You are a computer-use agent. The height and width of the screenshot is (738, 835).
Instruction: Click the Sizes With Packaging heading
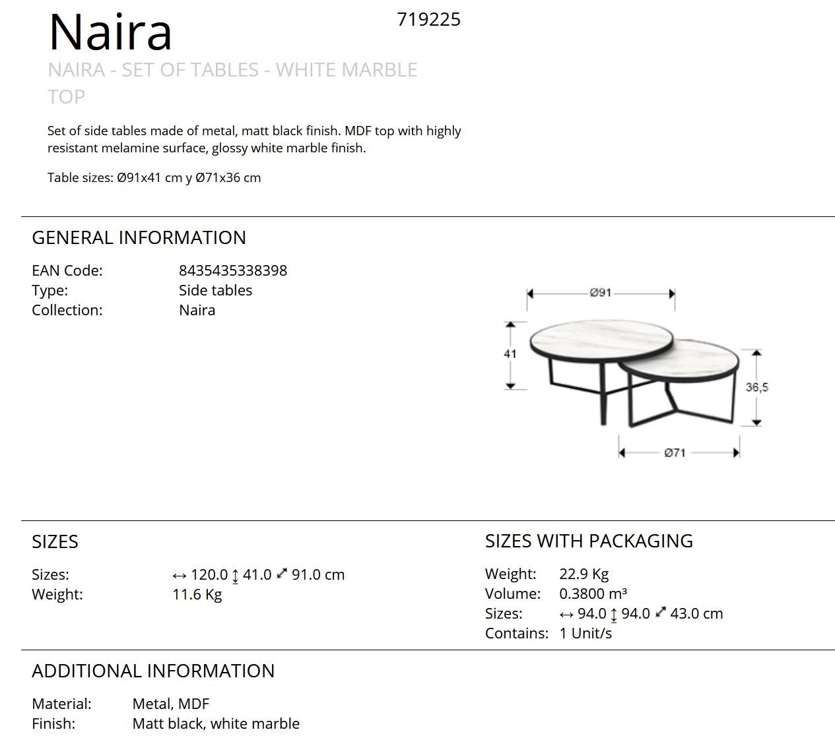pyautogui.click(x=589, y=541)
